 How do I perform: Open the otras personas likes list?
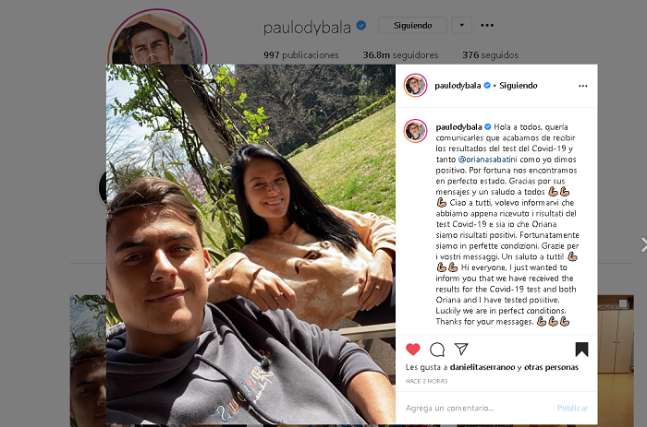[551, 367]
